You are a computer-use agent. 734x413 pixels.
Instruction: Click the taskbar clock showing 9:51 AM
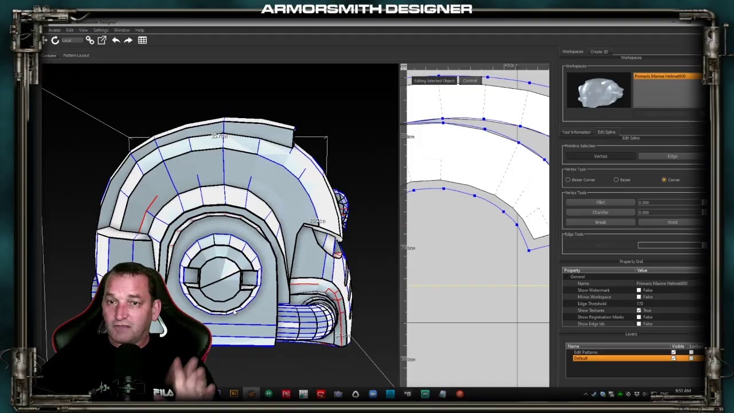click(683, 391)
